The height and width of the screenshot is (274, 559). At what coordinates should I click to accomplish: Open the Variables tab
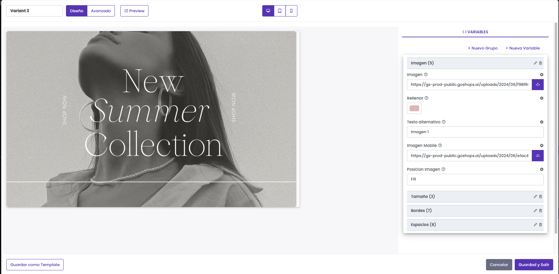click(x=475, y=32)
